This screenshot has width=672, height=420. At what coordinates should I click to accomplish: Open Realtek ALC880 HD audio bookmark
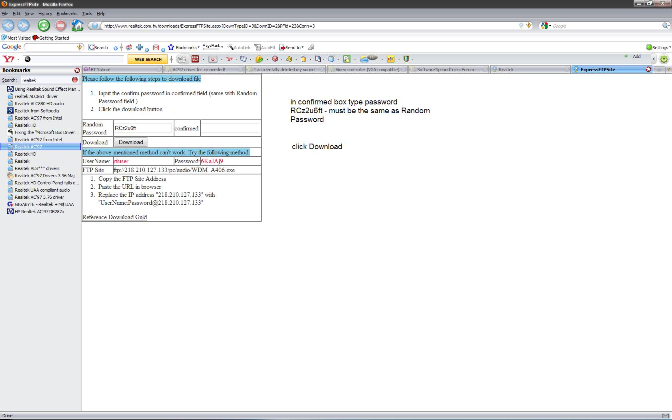[39, 104]
